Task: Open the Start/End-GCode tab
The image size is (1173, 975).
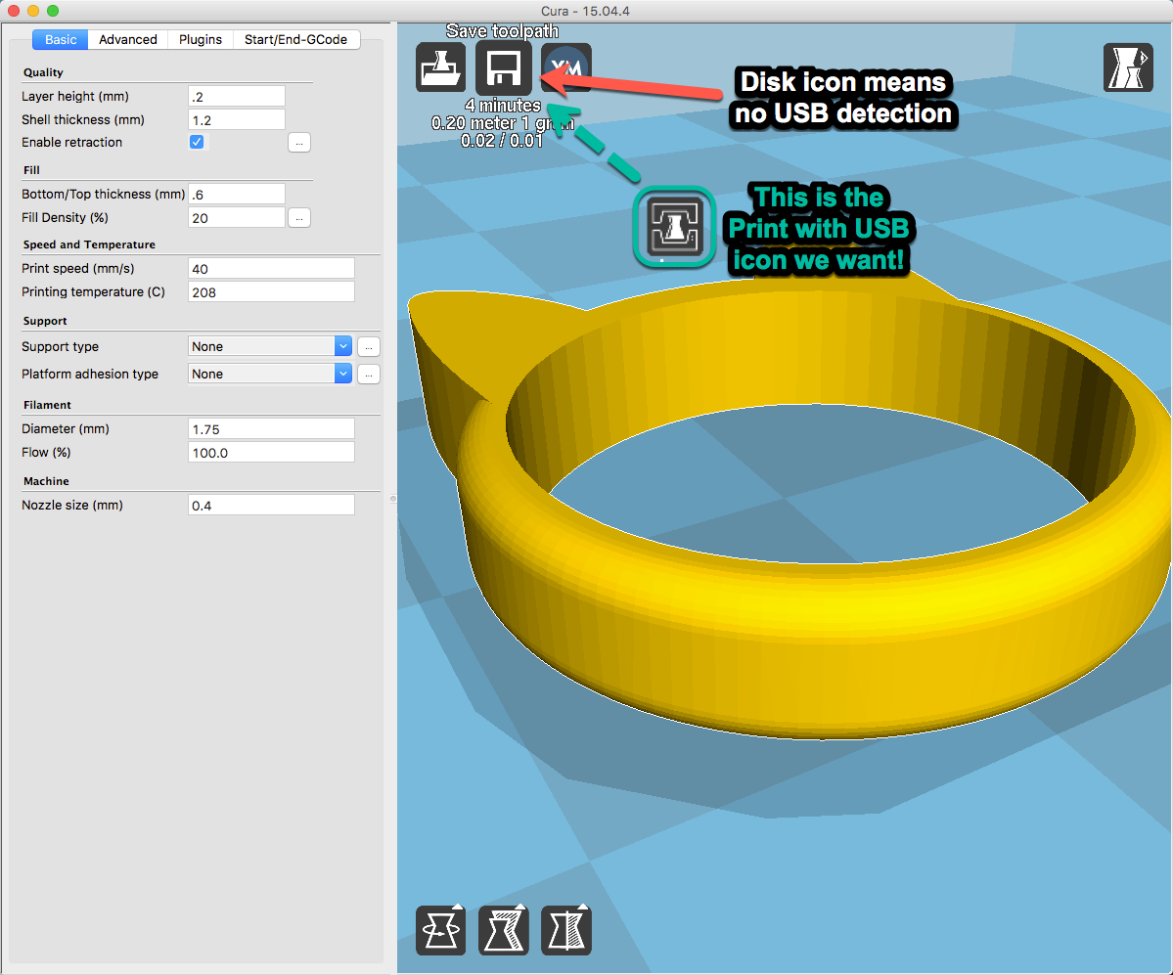Action: pos(294,39)
